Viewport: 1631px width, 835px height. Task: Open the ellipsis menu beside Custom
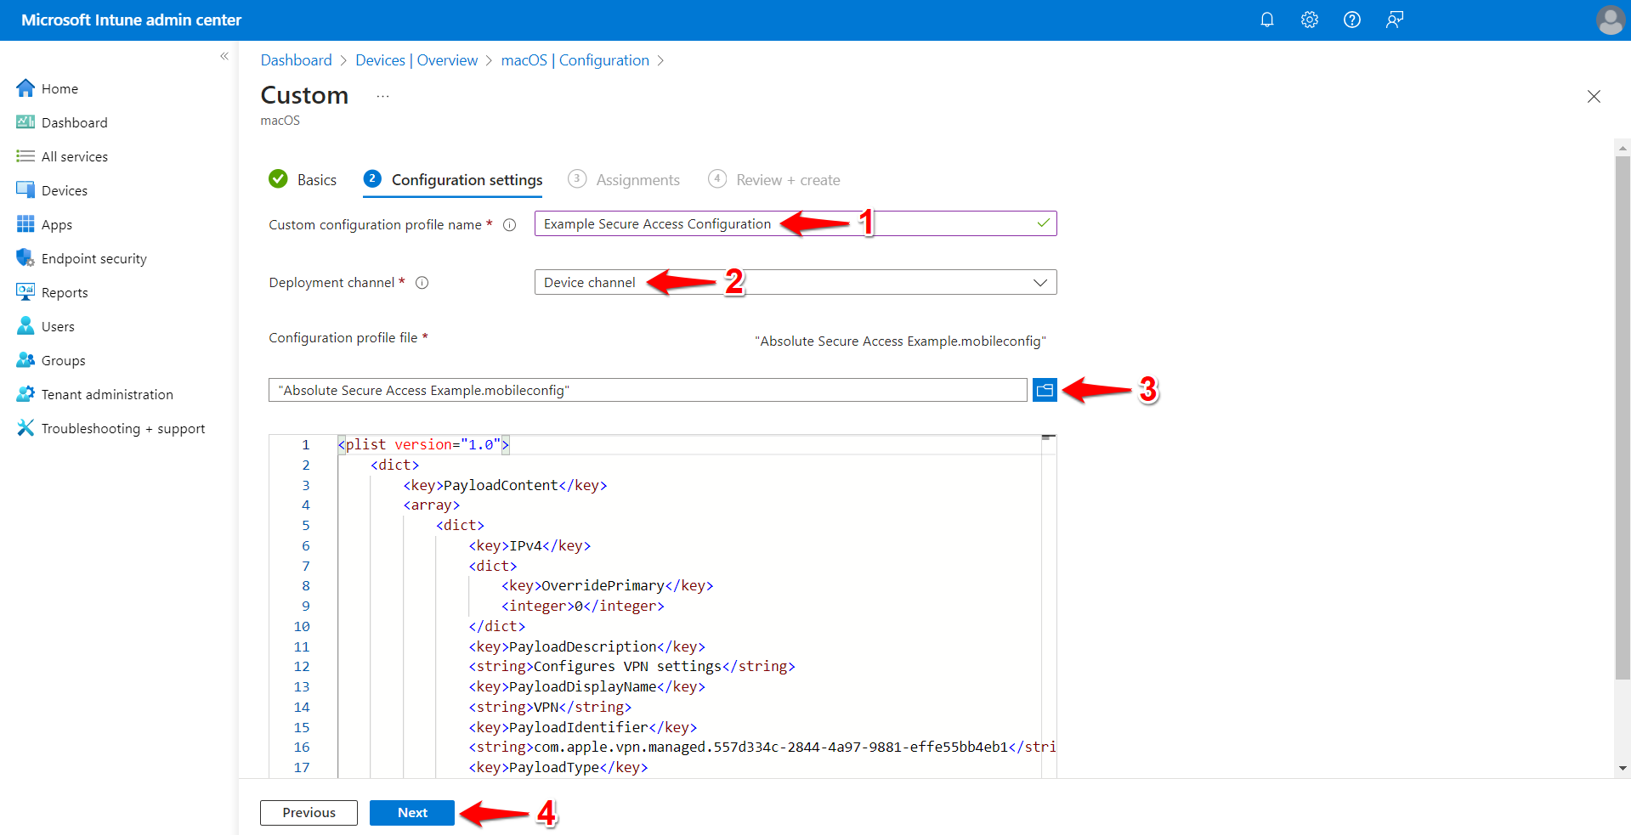coord(382,96)
